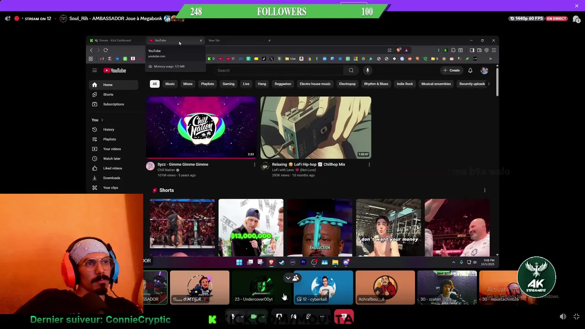Open more options for LoFi Hip-hop video
This screenshot has width=585, height=329.
369,164
